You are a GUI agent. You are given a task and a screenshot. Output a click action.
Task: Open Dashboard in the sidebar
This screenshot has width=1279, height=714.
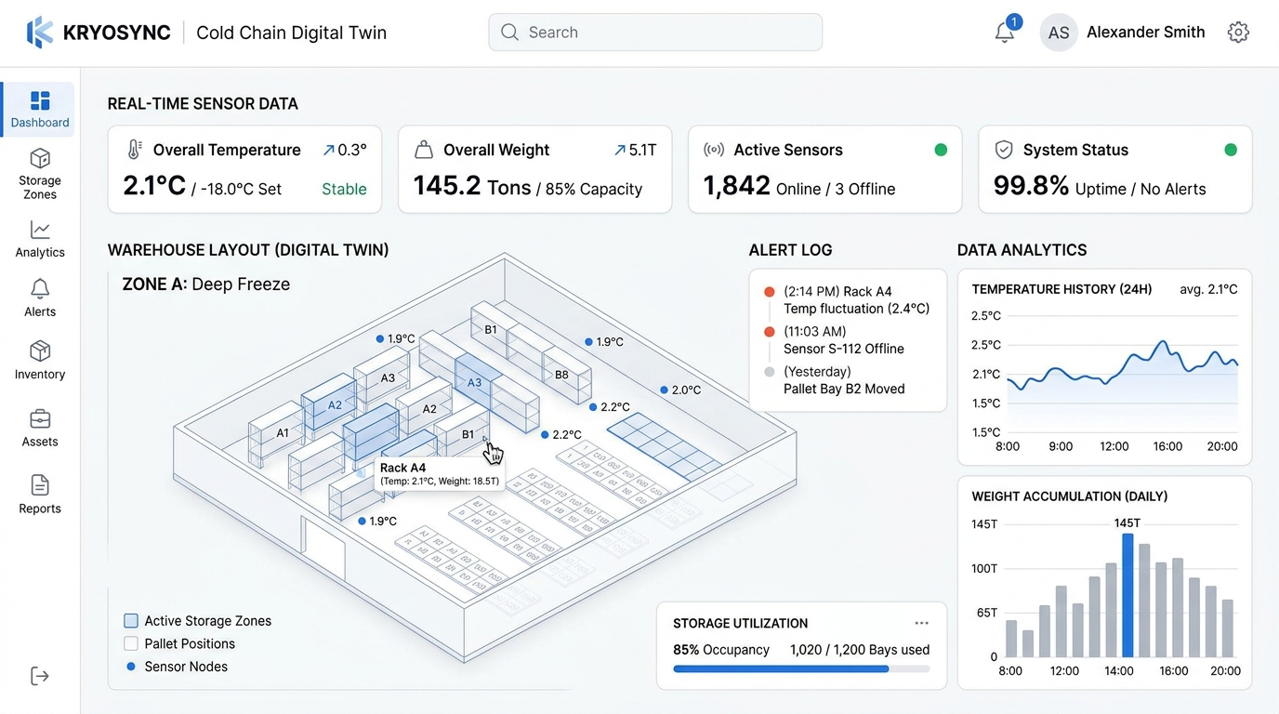click(40, 110)
